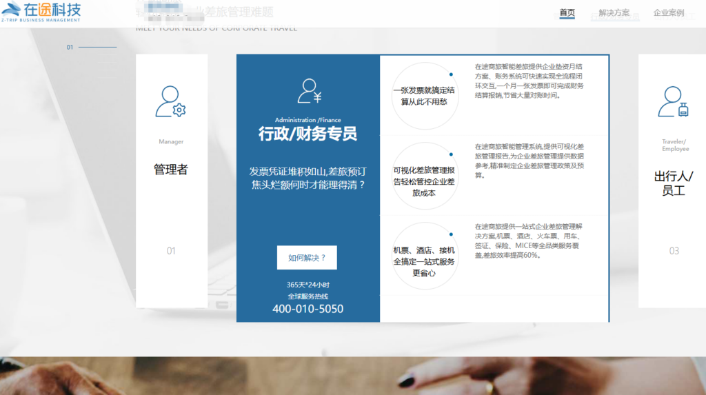Select the 管理者 card title
This screenshot has width=706, height=395.
[171, 170]
